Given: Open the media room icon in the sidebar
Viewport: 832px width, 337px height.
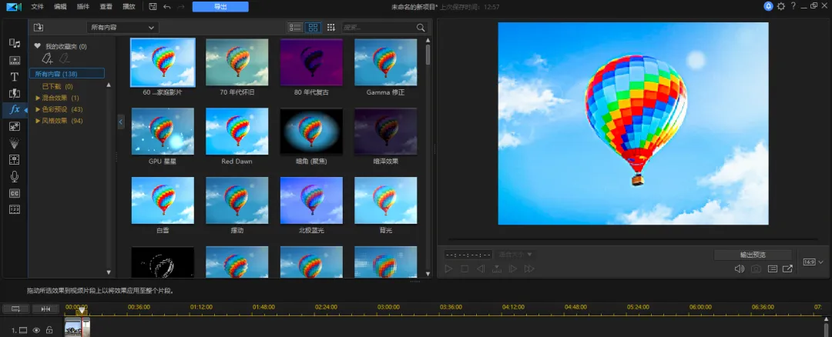Looking at the screenshot, I should (x=15, y=43).
